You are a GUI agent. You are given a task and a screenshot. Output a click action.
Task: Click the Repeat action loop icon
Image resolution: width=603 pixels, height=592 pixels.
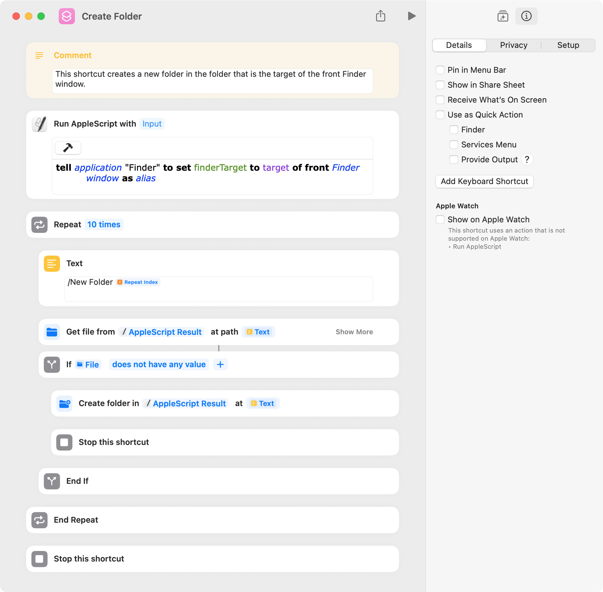[x=39, y=224]
